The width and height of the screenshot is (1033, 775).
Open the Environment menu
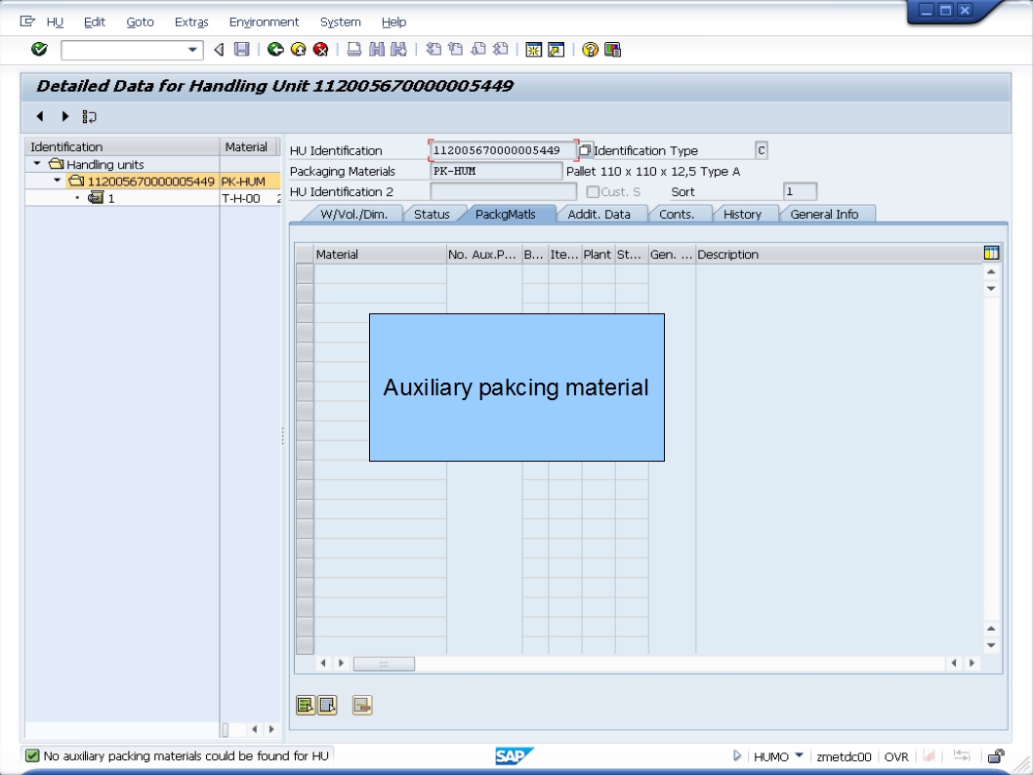pos(262,21)
